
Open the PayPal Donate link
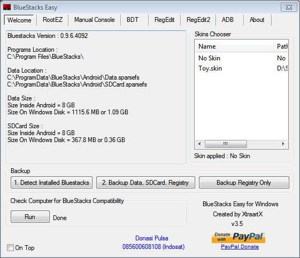point(240,247)
